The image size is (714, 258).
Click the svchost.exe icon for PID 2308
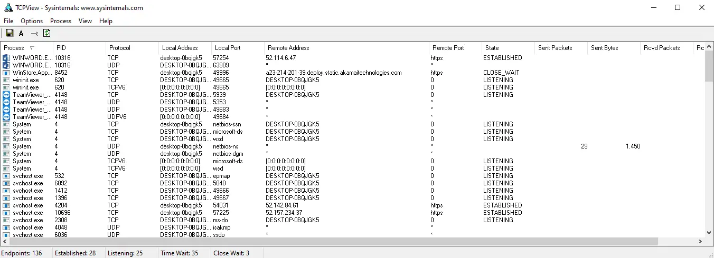pos(6,220)
